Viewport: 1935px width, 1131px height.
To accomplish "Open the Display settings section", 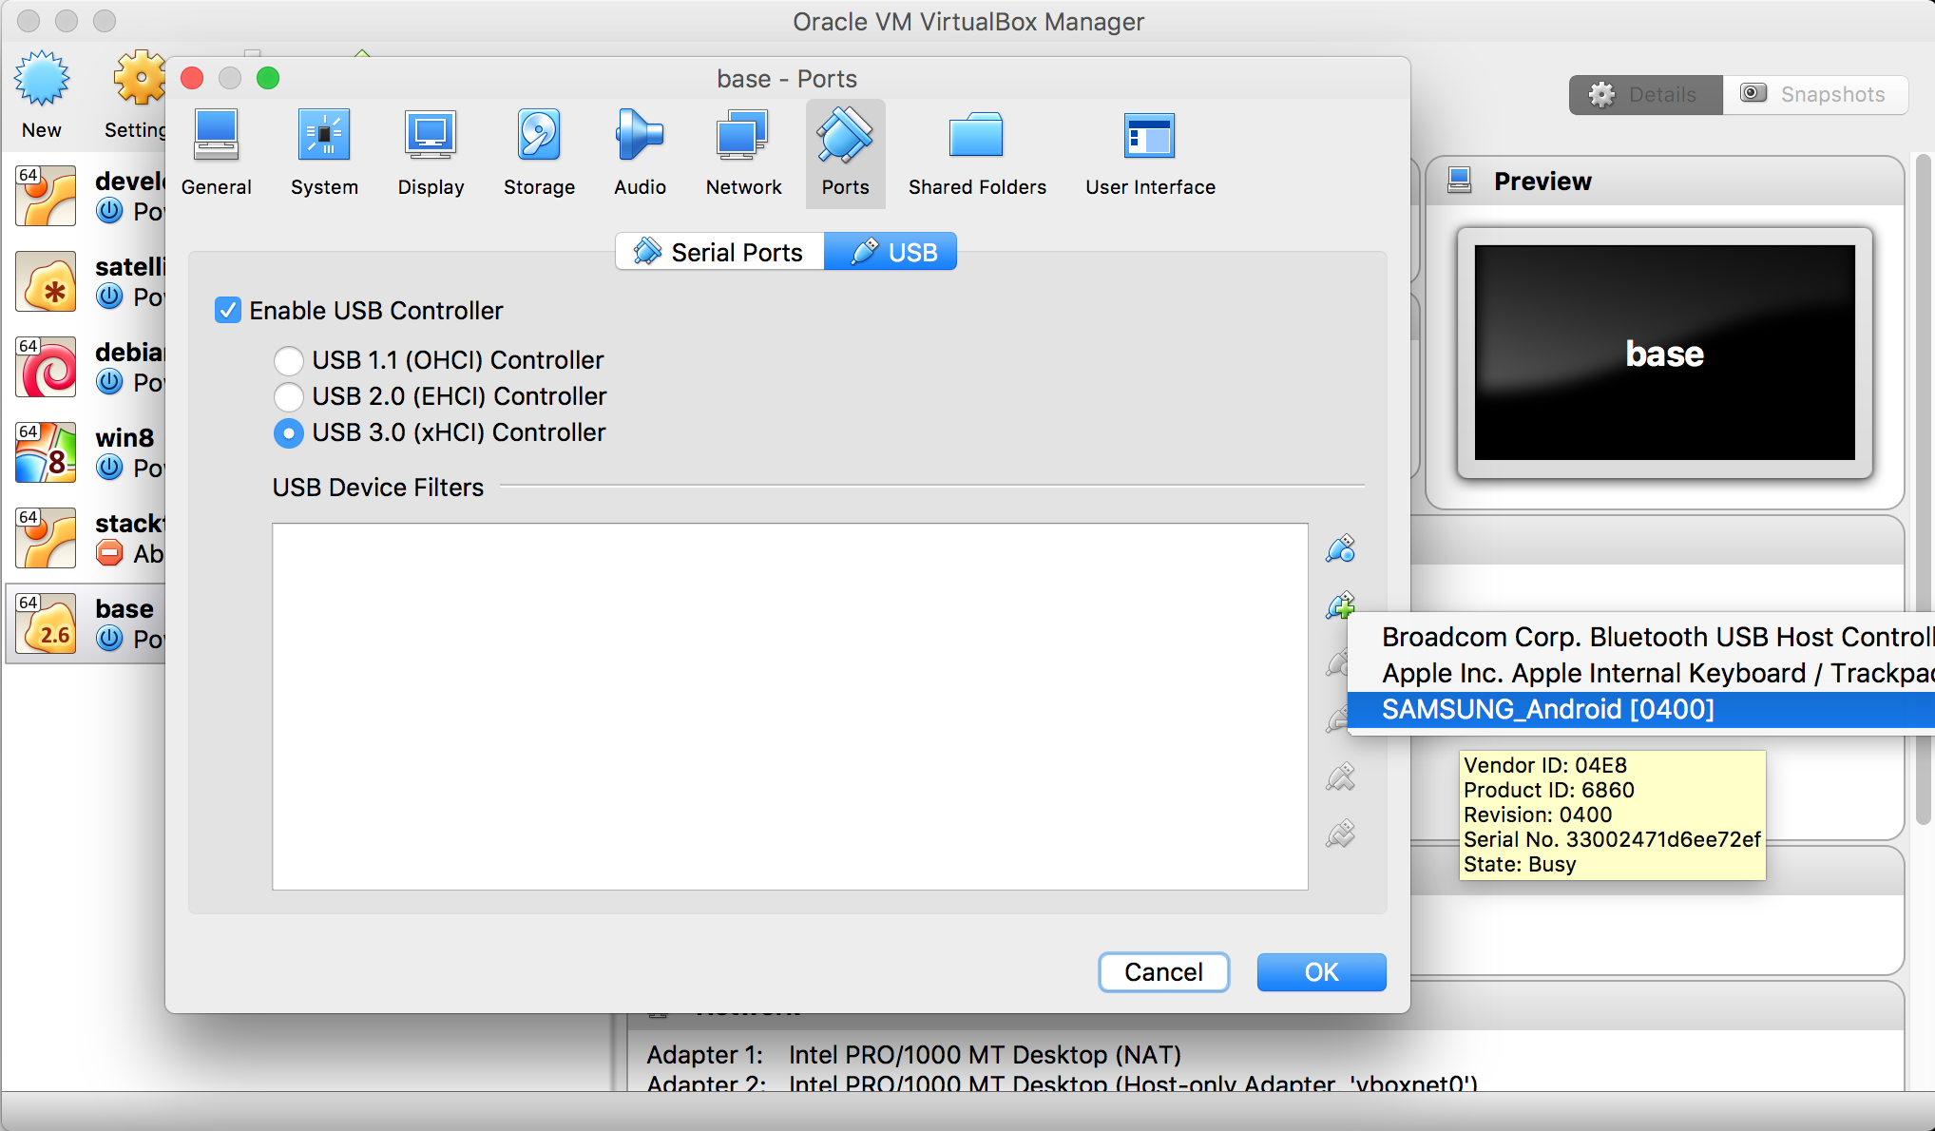I will point(431,152).
